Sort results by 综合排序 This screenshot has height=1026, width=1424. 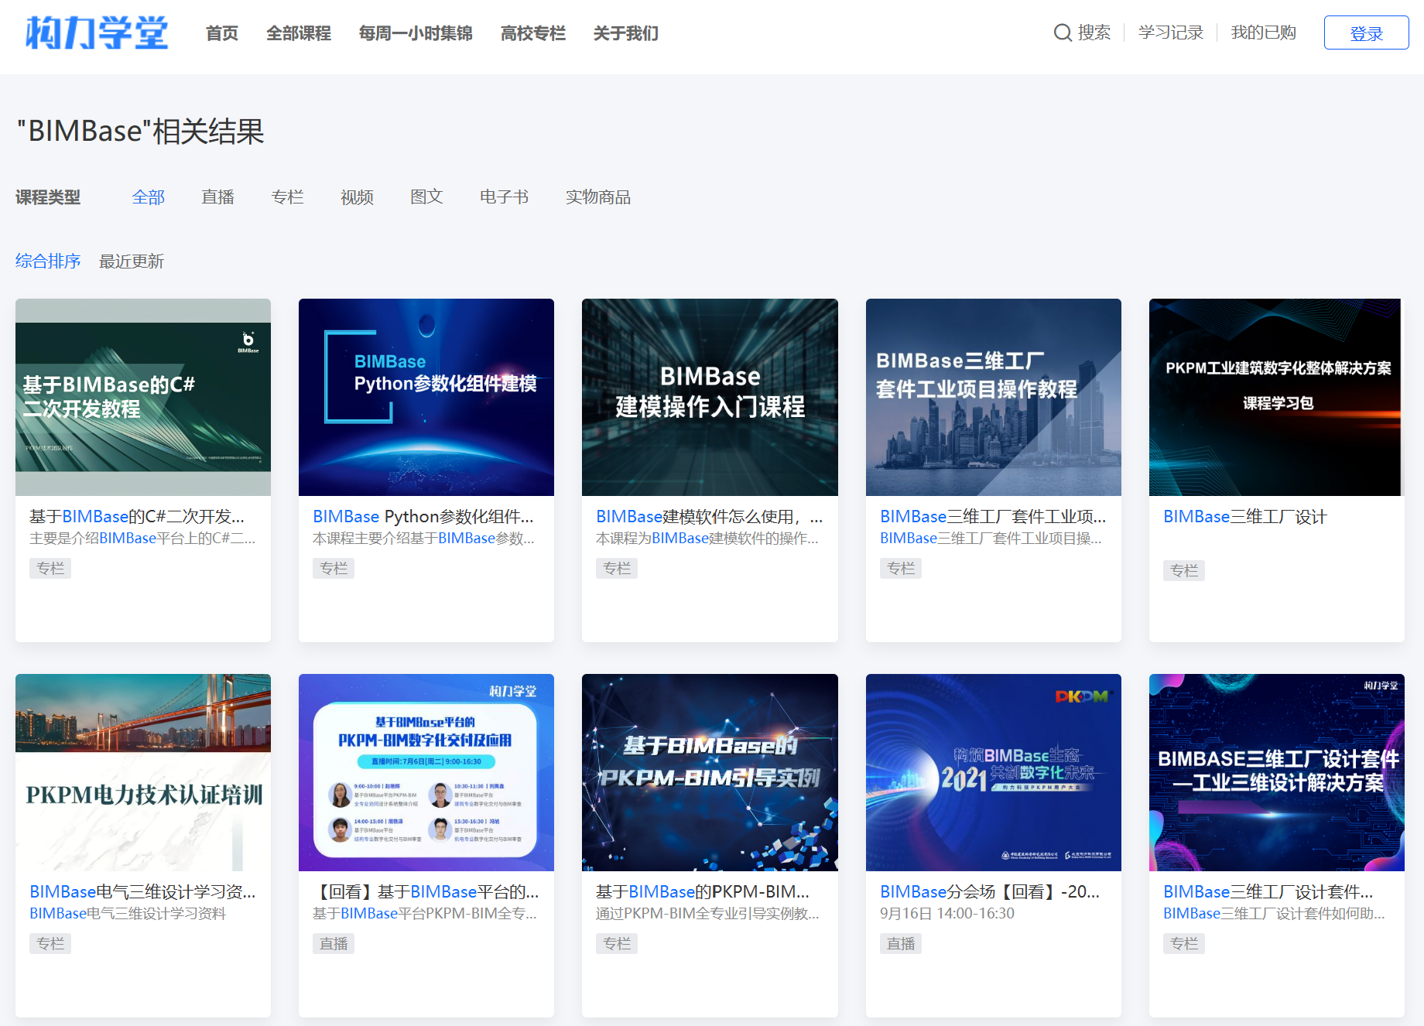(x=48, y=262)
